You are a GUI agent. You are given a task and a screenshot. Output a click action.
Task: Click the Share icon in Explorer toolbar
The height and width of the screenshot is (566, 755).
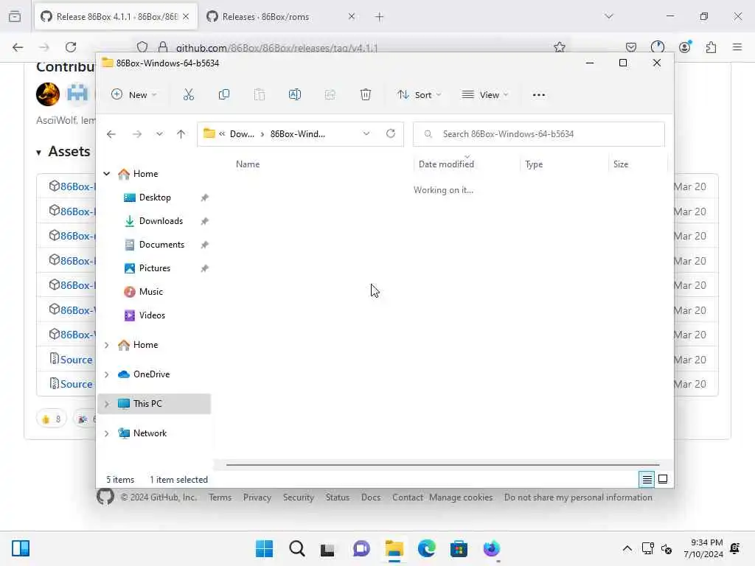tap(330, 95)
